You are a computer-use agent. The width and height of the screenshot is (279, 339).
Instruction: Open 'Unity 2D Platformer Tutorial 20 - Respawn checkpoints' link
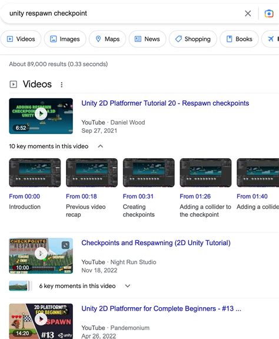165,103
